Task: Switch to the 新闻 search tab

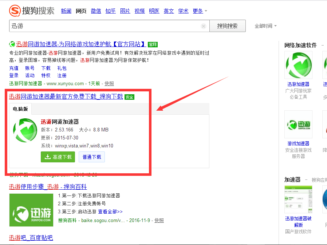Action: pos(66,11)
